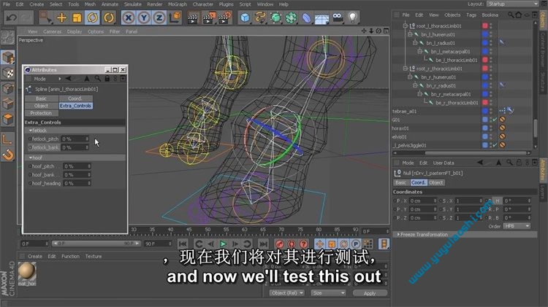The image size is (548, 307).
Task: Select the Rotate tool in the top toolbar
Action: coord(93,17)
